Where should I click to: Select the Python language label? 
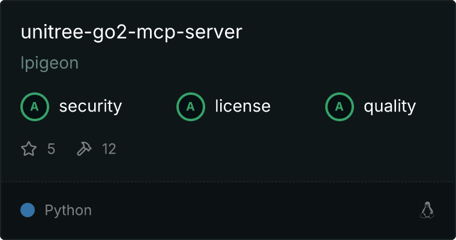[68, 211]
